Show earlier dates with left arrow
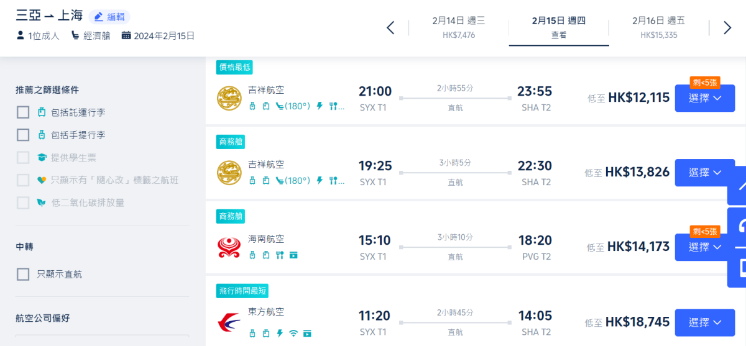The width and height of the screenshot is (746, 346). [390, 28]
